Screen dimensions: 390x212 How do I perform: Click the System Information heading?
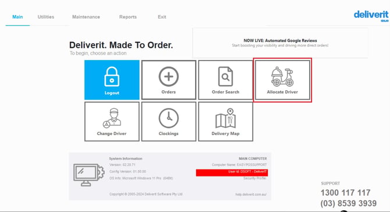126,158
